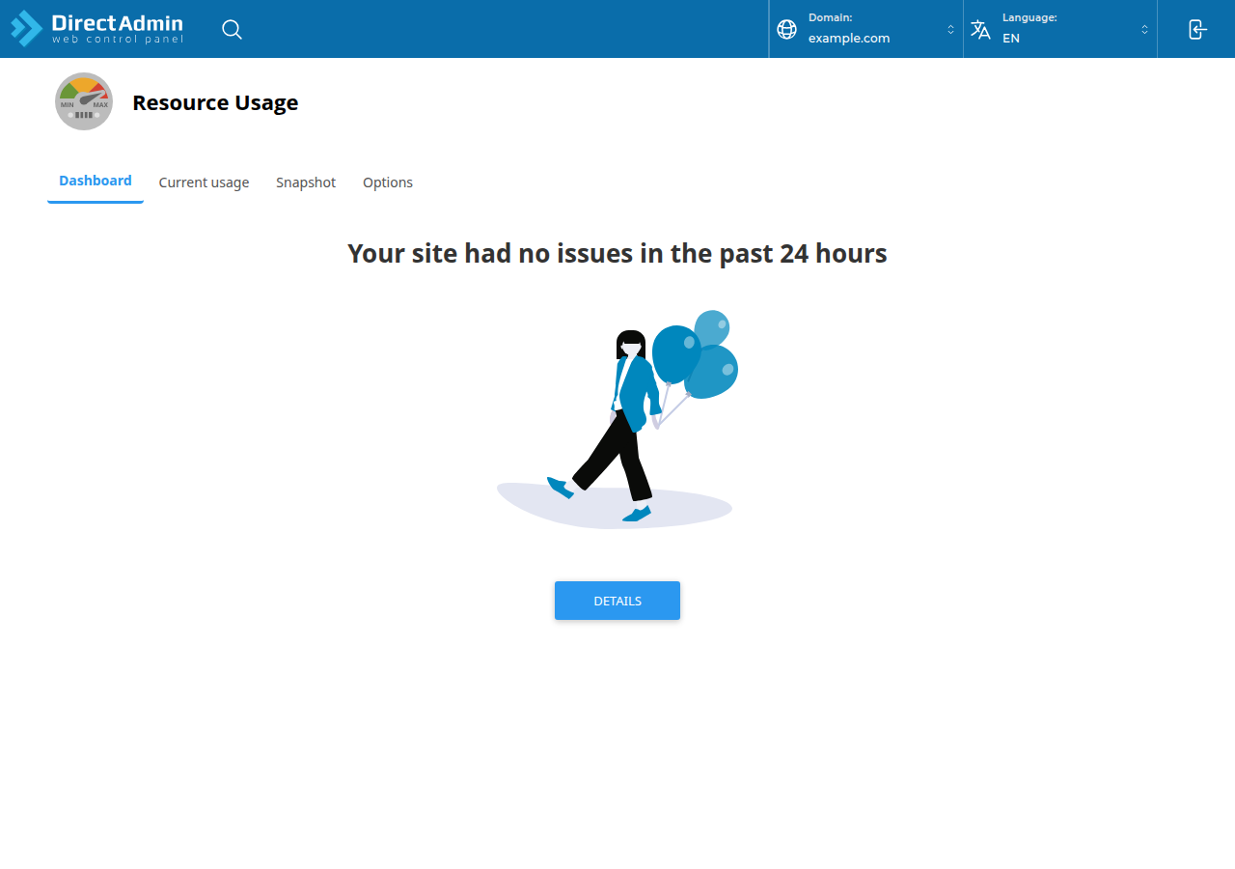
Task: Click the Resource Usage page title
Action: click(x=215, y=102)
